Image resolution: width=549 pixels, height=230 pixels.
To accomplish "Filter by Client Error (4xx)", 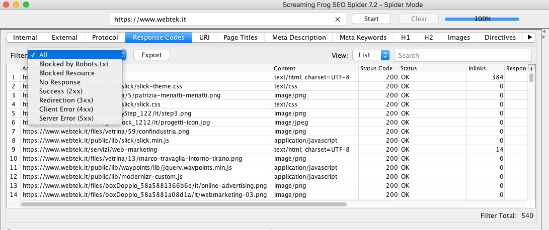I will click(x=75, y=109).
